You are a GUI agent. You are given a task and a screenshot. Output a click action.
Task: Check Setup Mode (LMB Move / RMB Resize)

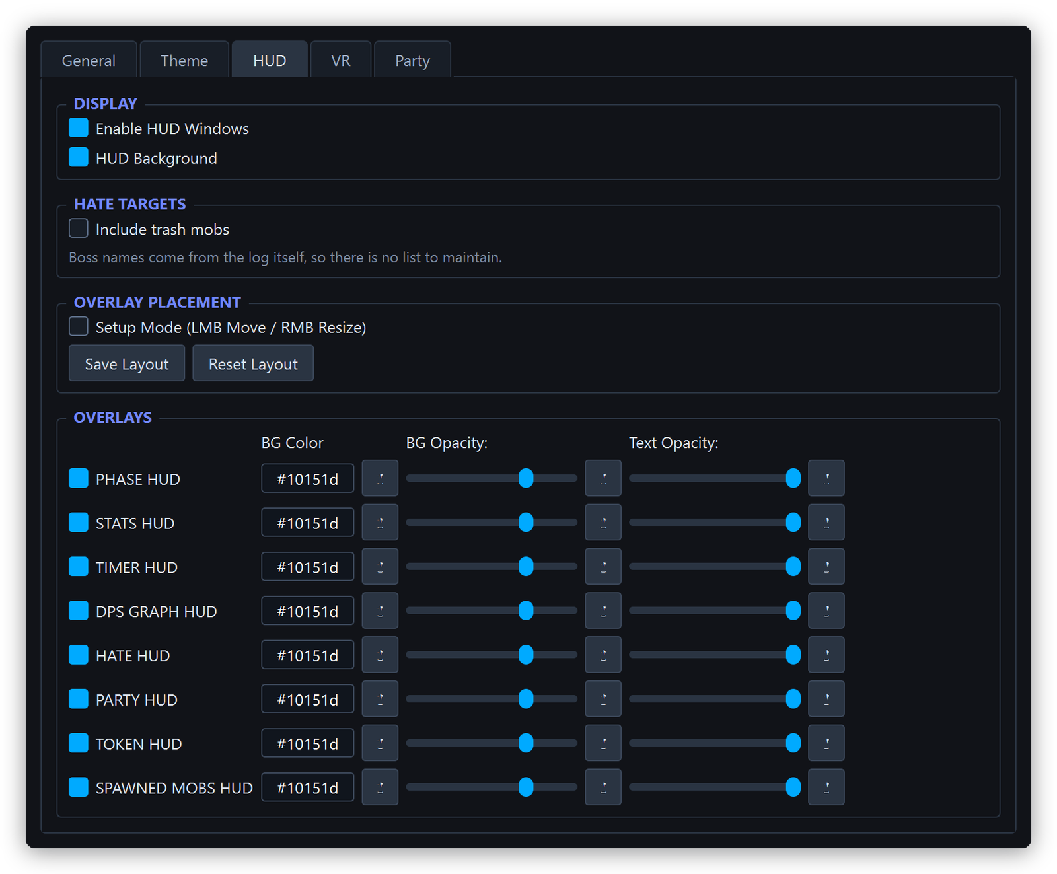tap(79, 326)
